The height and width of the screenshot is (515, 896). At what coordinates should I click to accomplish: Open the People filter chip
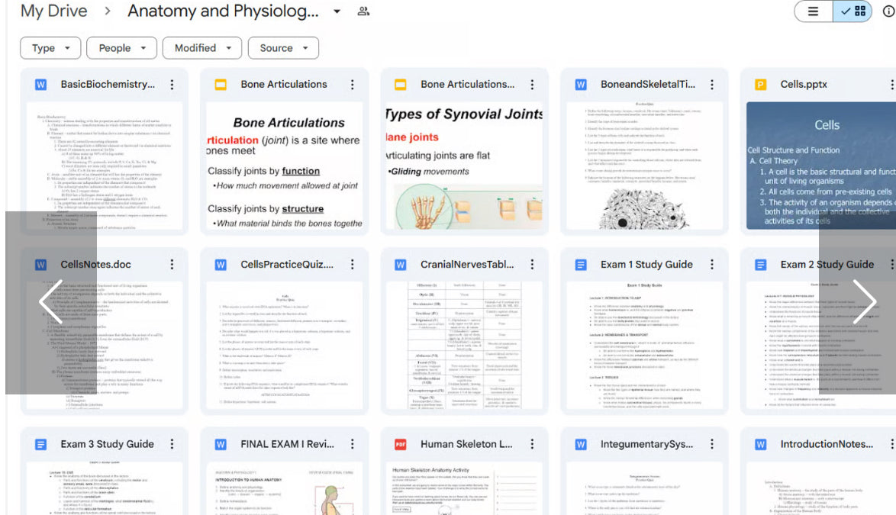point(122,48)
